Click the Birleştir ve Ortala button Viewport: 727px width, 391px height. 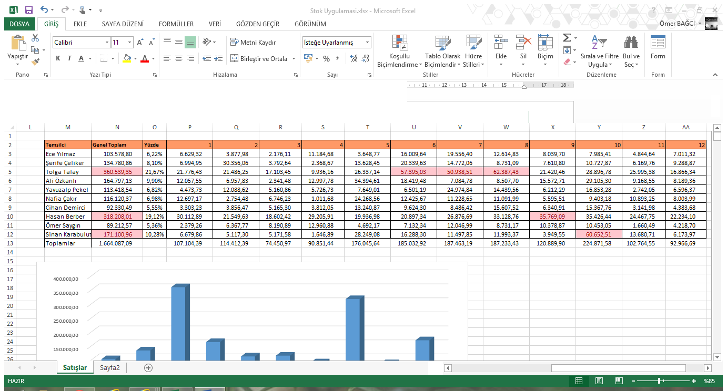259,59
